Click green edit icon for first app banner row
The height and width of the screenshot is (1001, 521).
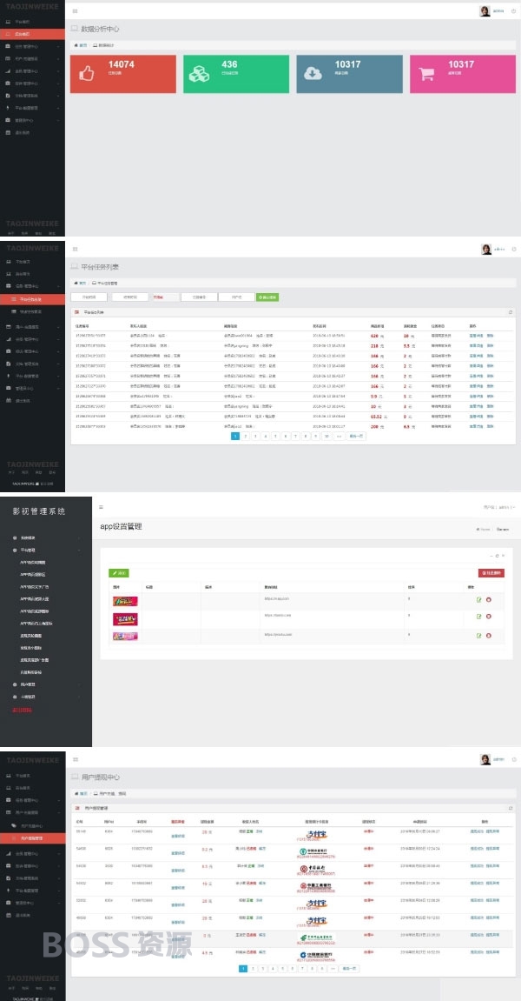[479, 599]
